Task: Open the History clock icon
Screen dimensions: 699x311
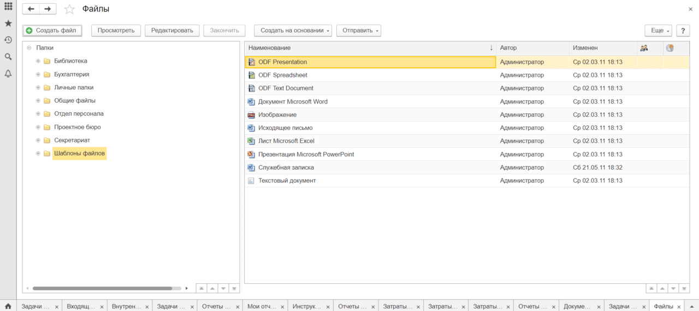Action: pos(8,40)
